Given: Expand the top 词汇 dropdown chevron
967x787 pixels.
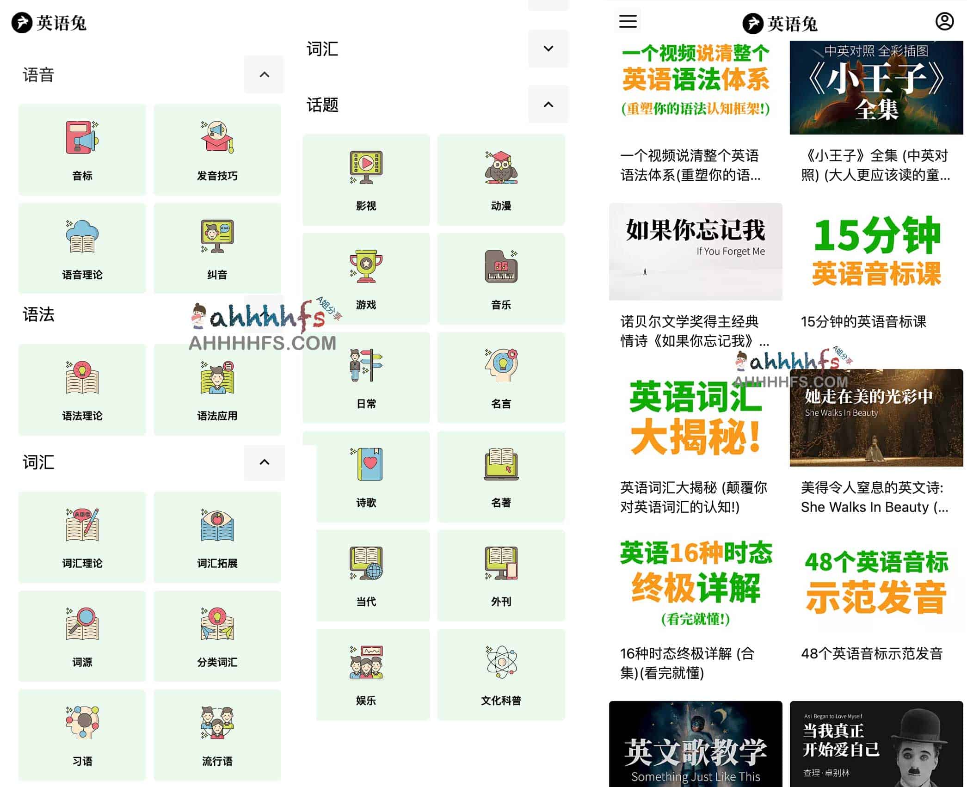Looking at the screenshot, I should click(x=548, y=49).
